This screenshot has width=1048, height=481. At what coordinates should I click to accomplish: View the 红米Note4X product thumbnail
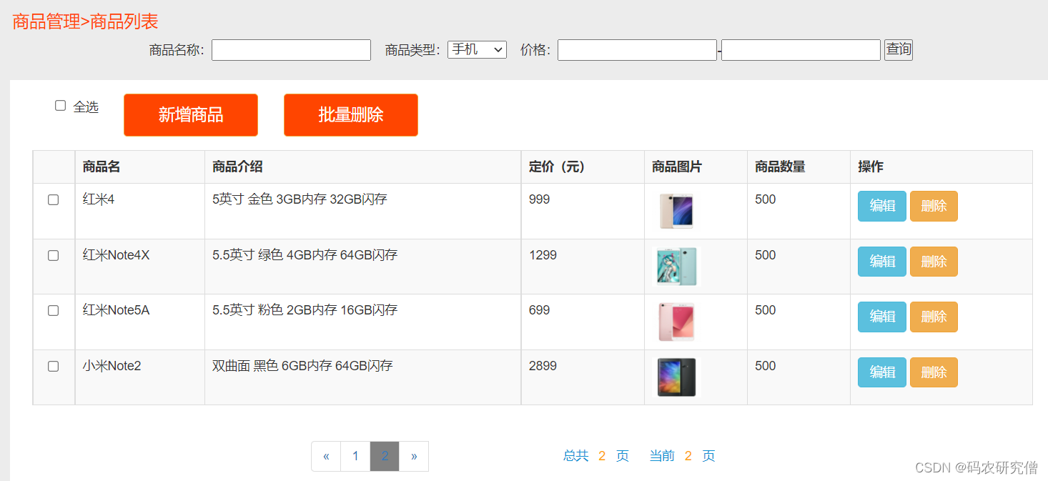pos(676,266)
